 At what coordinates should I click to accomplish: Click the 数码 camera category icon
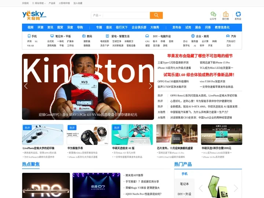pyautogui.click(x=84, y=36)
